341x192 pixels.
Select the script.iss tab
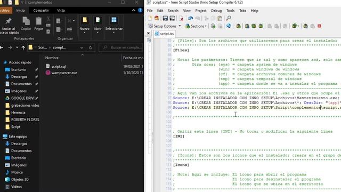[x=164, y=34]
